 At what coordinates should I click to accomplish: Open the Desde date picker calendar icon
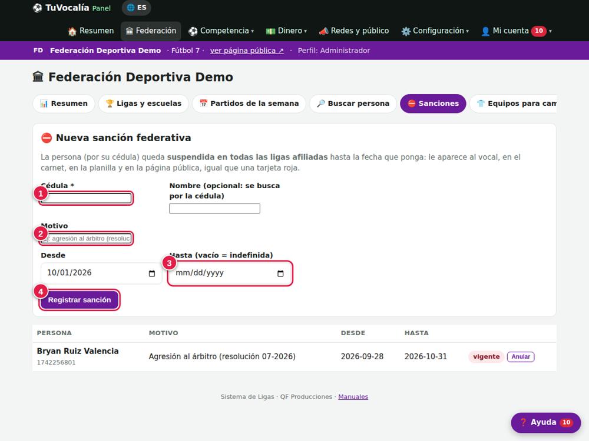coord(152,273)
